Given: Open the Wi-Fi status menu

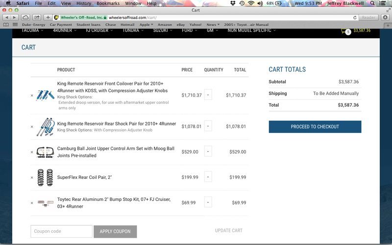Looking at the screenshot, I should 251,3.
